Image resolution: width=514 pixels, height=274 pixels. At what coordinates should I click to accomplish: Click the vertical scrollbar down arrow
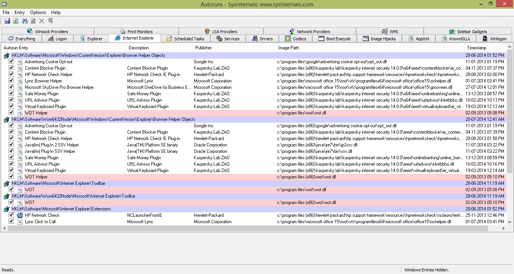[510, 222]
